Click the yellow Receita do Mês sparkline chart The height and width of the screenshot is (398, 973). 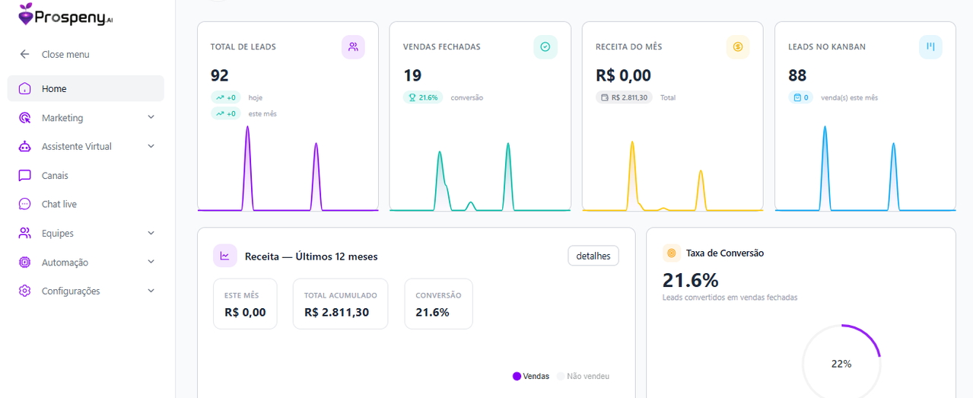[x=673, y=175]
